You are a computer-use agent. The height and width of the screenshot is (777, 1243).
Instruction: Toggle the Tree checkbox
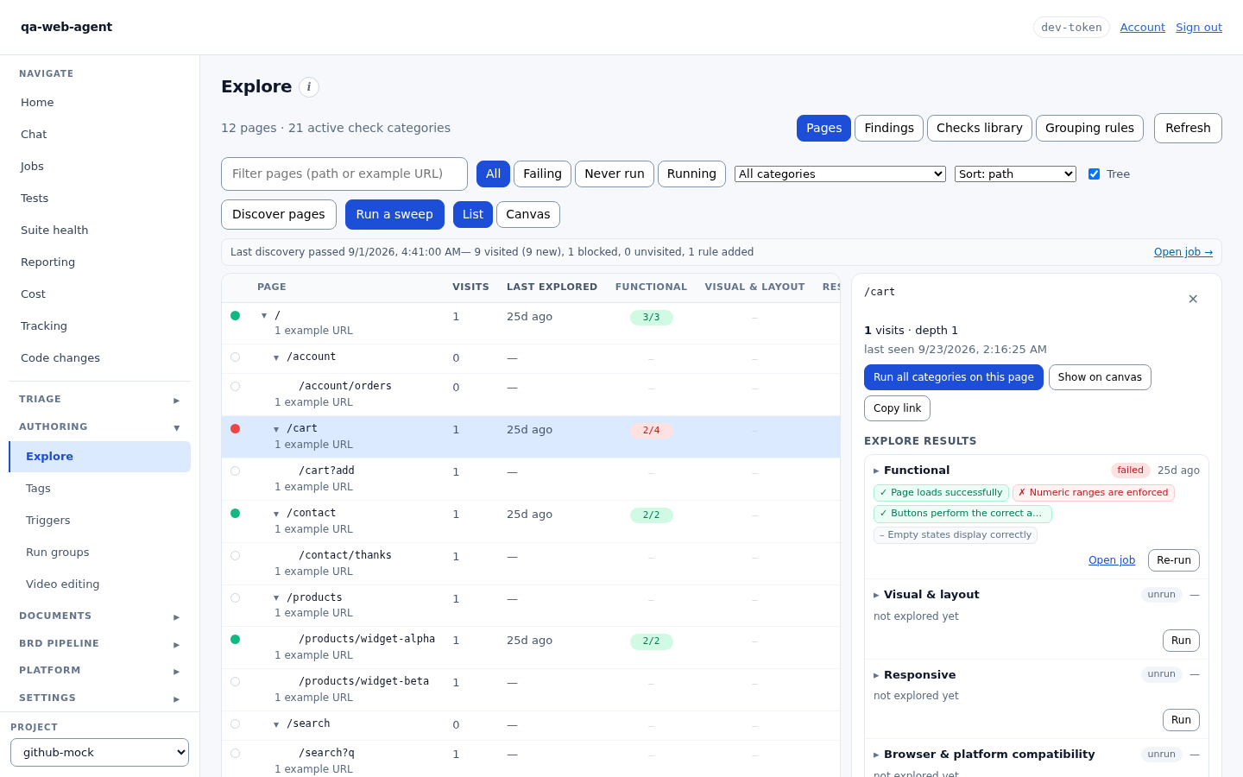[x=1095, y=174]
